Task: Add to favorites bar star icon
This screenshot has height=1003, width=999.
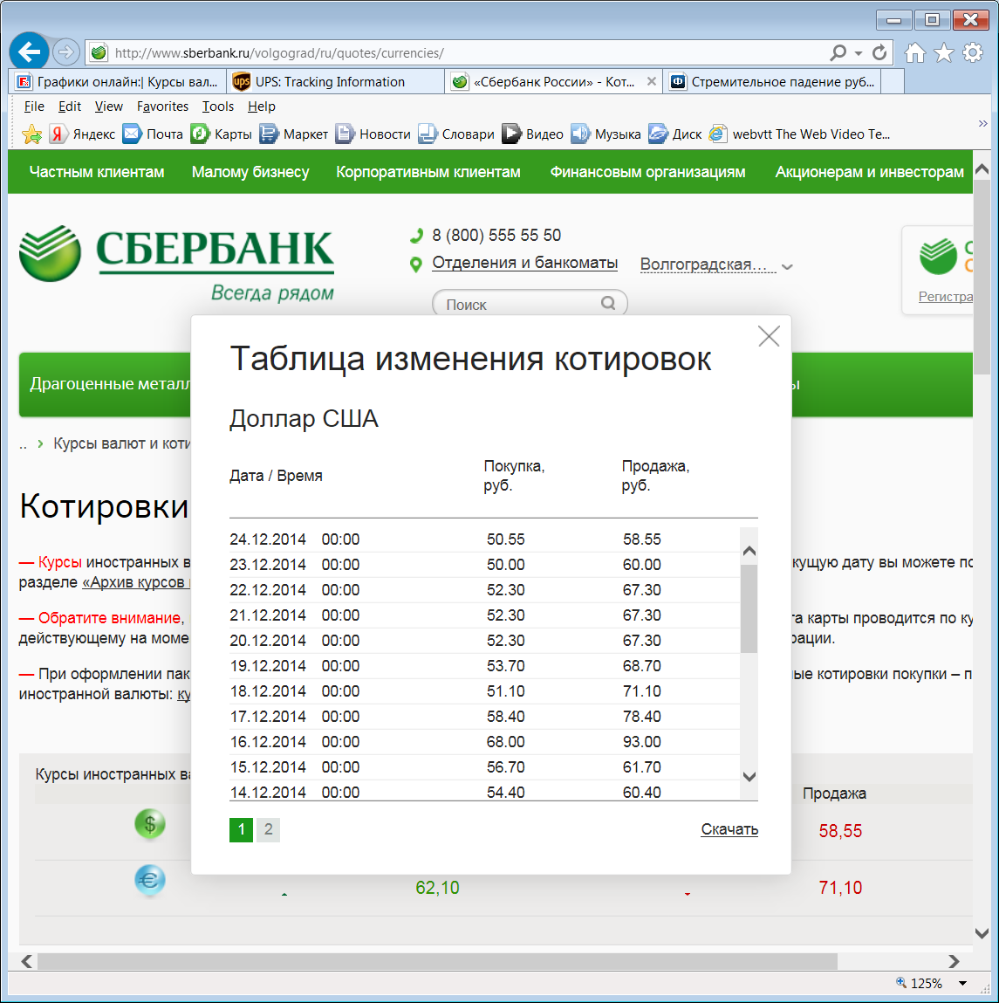Action: coord(31,134)
